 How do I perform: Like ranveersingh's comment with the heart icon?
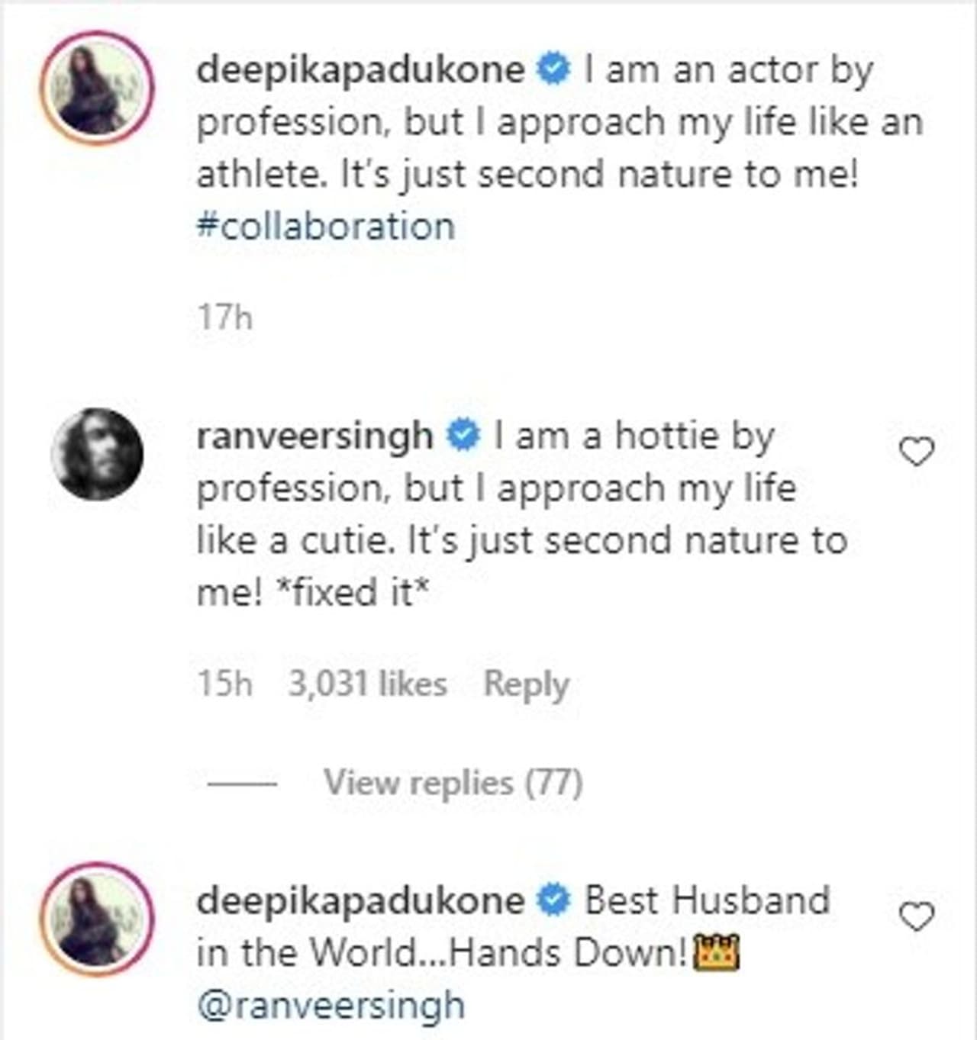point(917,452)
